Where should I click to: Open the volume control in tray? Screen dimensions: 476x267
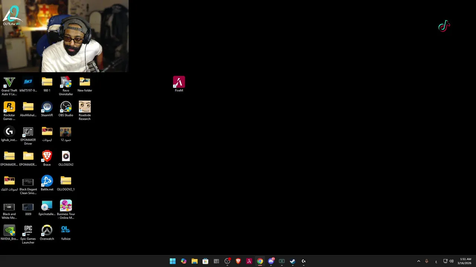click(451, 261)
